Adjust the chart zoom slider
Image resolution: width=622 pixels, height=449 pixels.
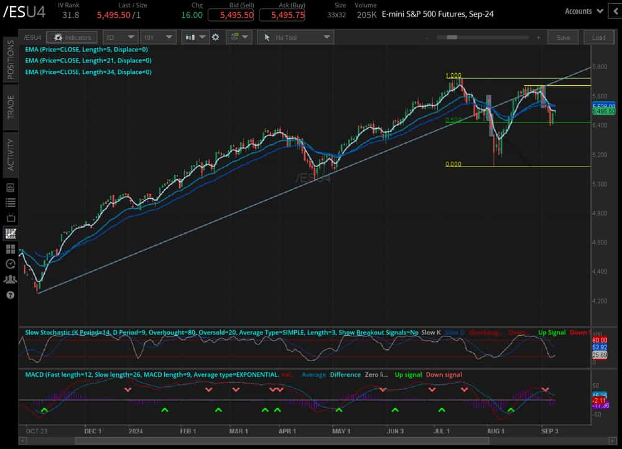tap(452, 37)
